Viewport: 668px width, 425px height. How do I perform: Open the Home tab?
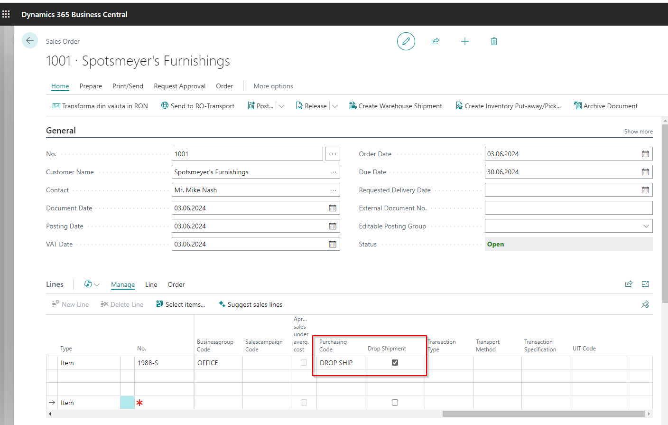[60, 86]
